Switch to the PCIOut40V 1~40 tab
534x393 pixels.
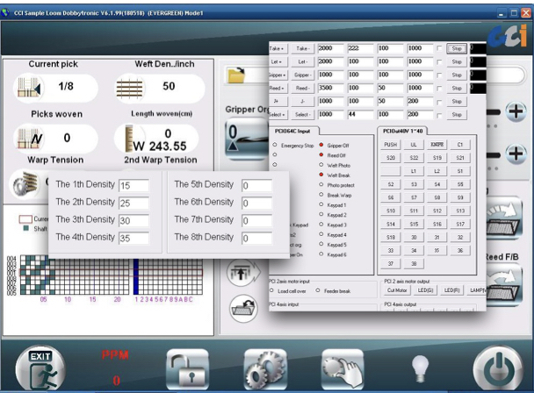tap(402, 131)
